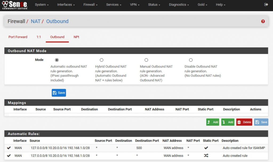
Task: Select Manual Outbound NAT rule generation
Action: pos(146,60)
